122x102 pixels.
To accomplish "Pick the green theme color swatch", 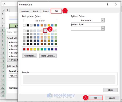I will point(56,25).
